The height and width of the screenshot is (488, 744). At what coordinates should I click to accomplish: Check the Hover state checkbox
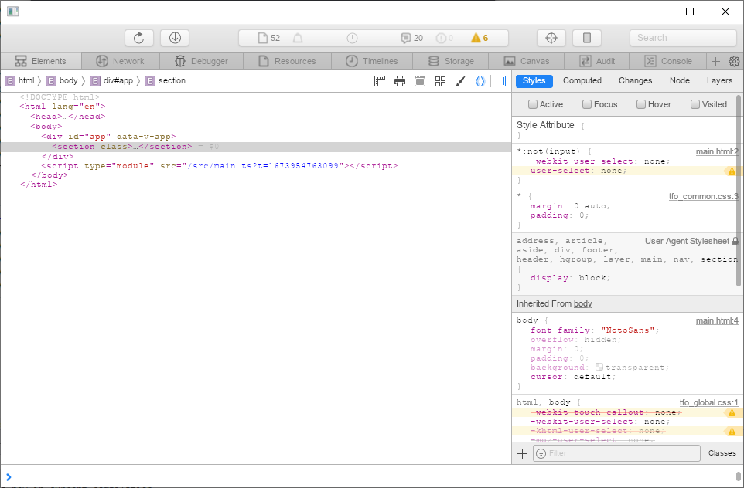[x=640, y=104]
